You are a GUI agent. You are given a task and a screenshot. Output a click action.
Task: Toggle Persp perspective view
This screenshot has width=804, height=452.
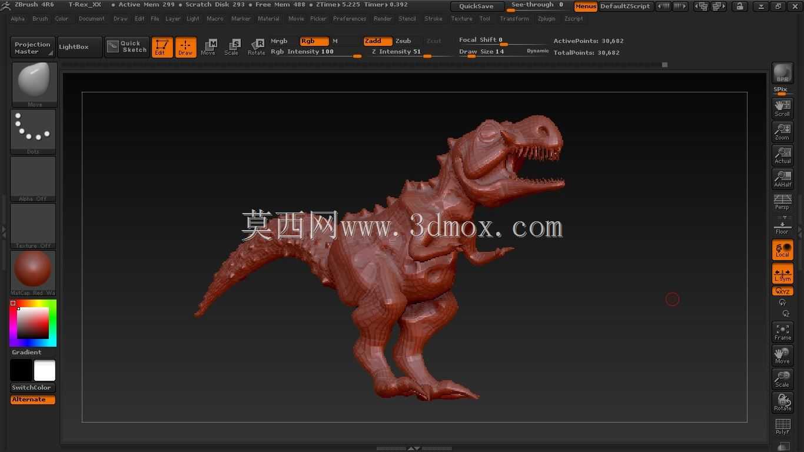click(783, 202)
